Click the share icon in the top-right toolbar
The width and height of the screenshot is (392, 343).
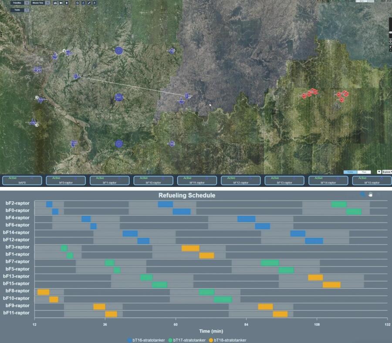click(83, 3)
